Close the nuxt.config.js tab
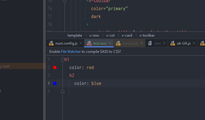Viewport: 205px width, 120px height. coord(81,43)
